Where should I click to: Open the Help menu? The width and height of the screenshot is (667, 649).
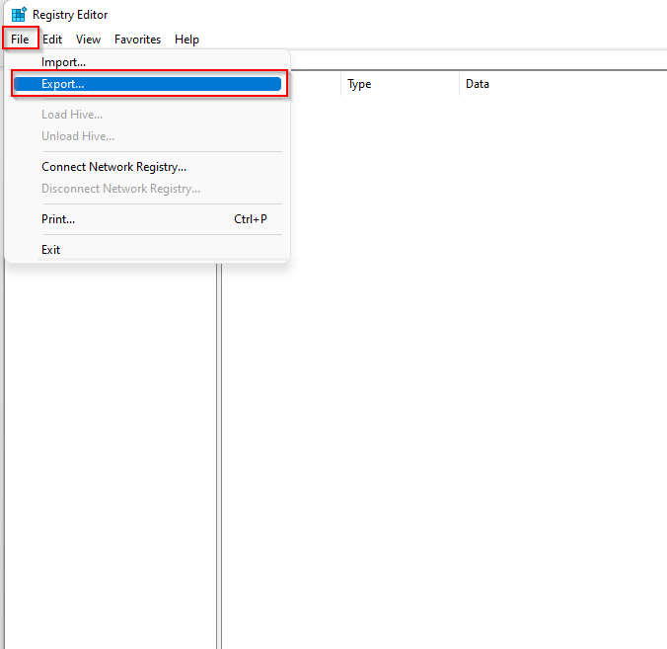tap(186, 40)
